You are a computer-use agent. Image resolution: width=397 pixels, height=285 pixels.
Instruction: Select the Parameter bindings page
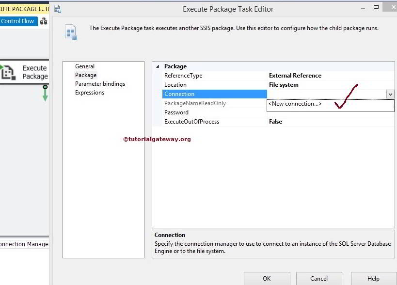point(100,83)
